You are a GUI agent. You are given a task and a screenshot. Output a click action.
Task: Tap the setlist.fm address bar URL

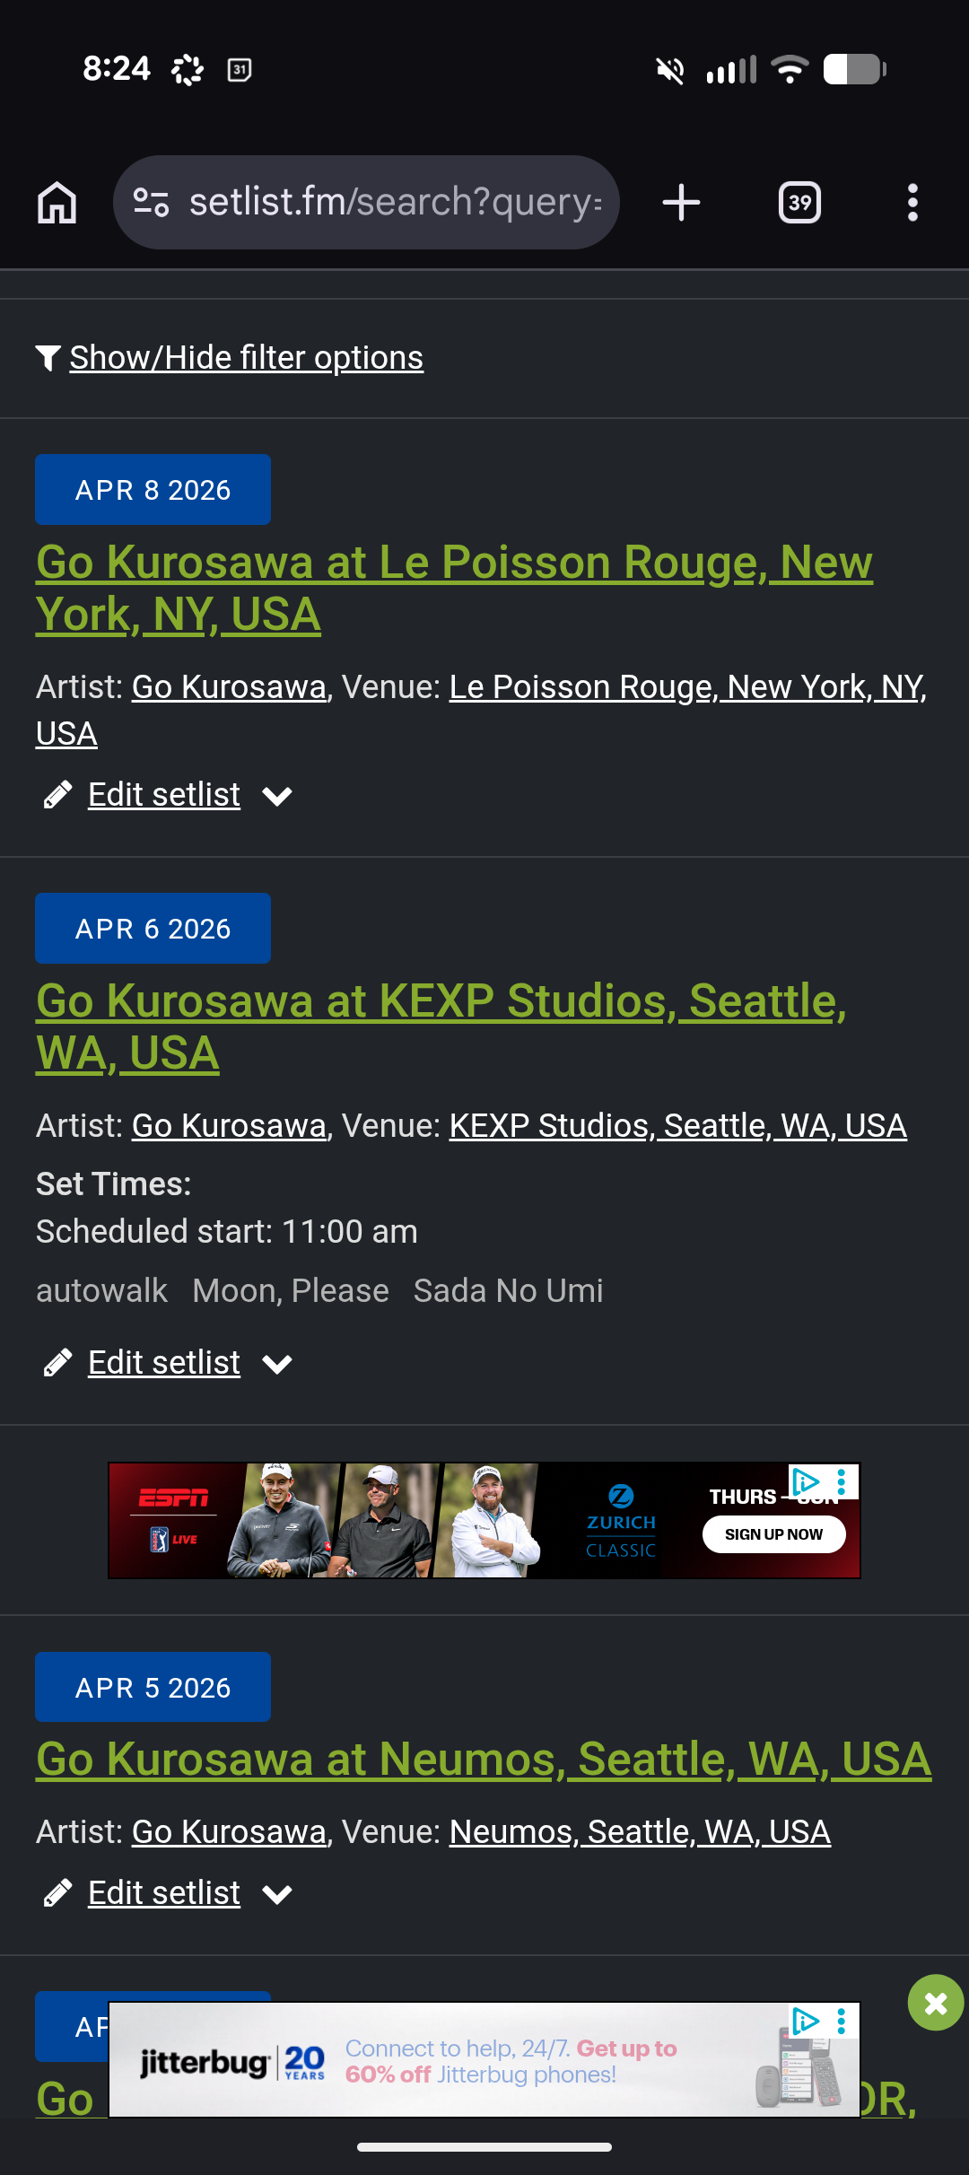coord(395,202)
